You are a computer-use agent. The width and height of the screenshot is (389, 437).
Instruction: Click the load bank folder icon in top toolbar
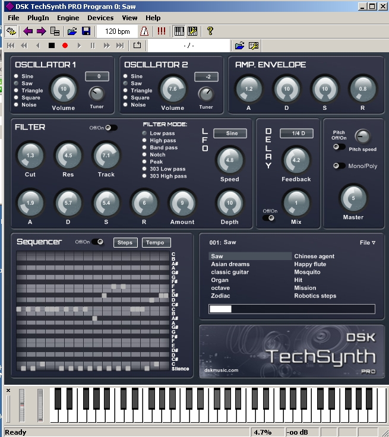pos(72,31)
